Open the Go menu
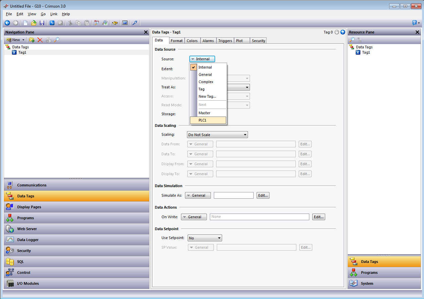 point(43,14)
